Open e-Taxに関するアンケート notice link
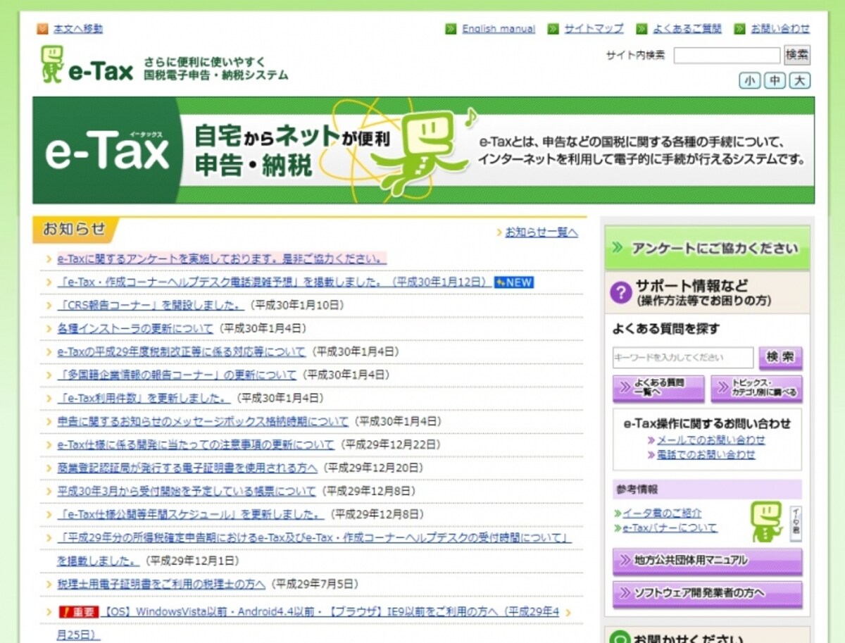The height and width of the screenshot is (643, 845). [x=222, y=258]
